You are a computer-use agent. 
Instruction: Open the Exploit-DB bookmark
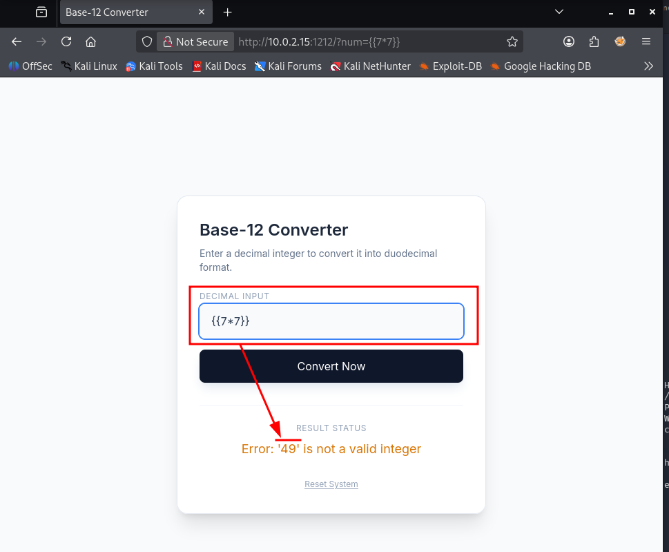click(451, 66)
